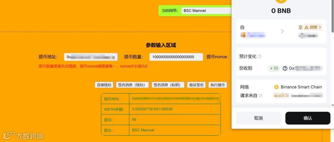Click the 参数输入区域 heading
Image resolution: width=334 pixels, height=142 pixels.
pos(161,45)
